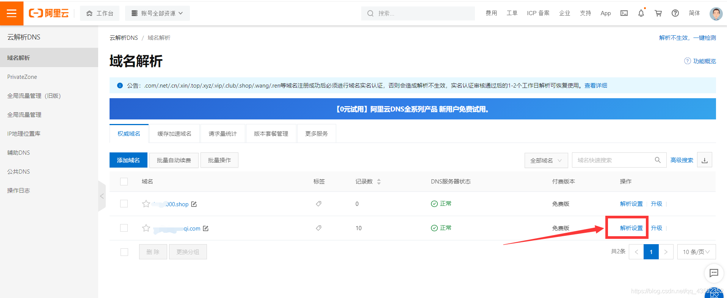Click 升级 in the qi.com row
Screen dimensions: 727x298
pyautogui.click(x=656, y=228)
